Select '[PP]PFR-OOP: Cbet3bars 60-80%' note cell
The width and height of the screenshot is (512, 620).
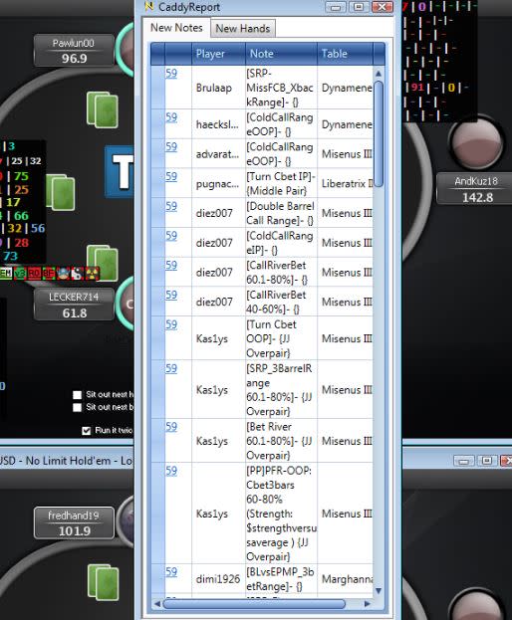pos(281,514)
